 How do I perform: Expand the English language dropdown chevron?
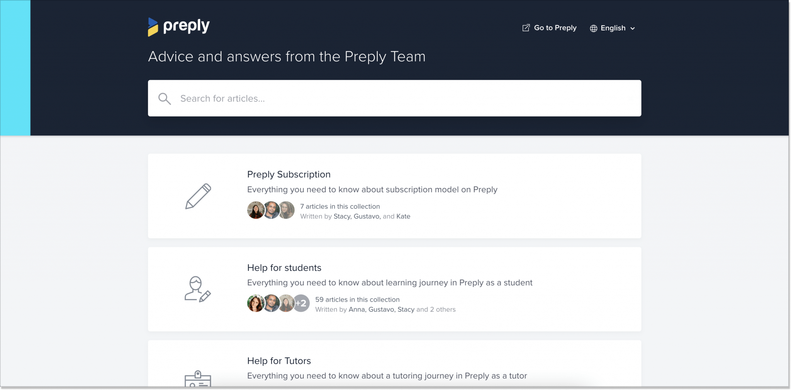(633, 28)
